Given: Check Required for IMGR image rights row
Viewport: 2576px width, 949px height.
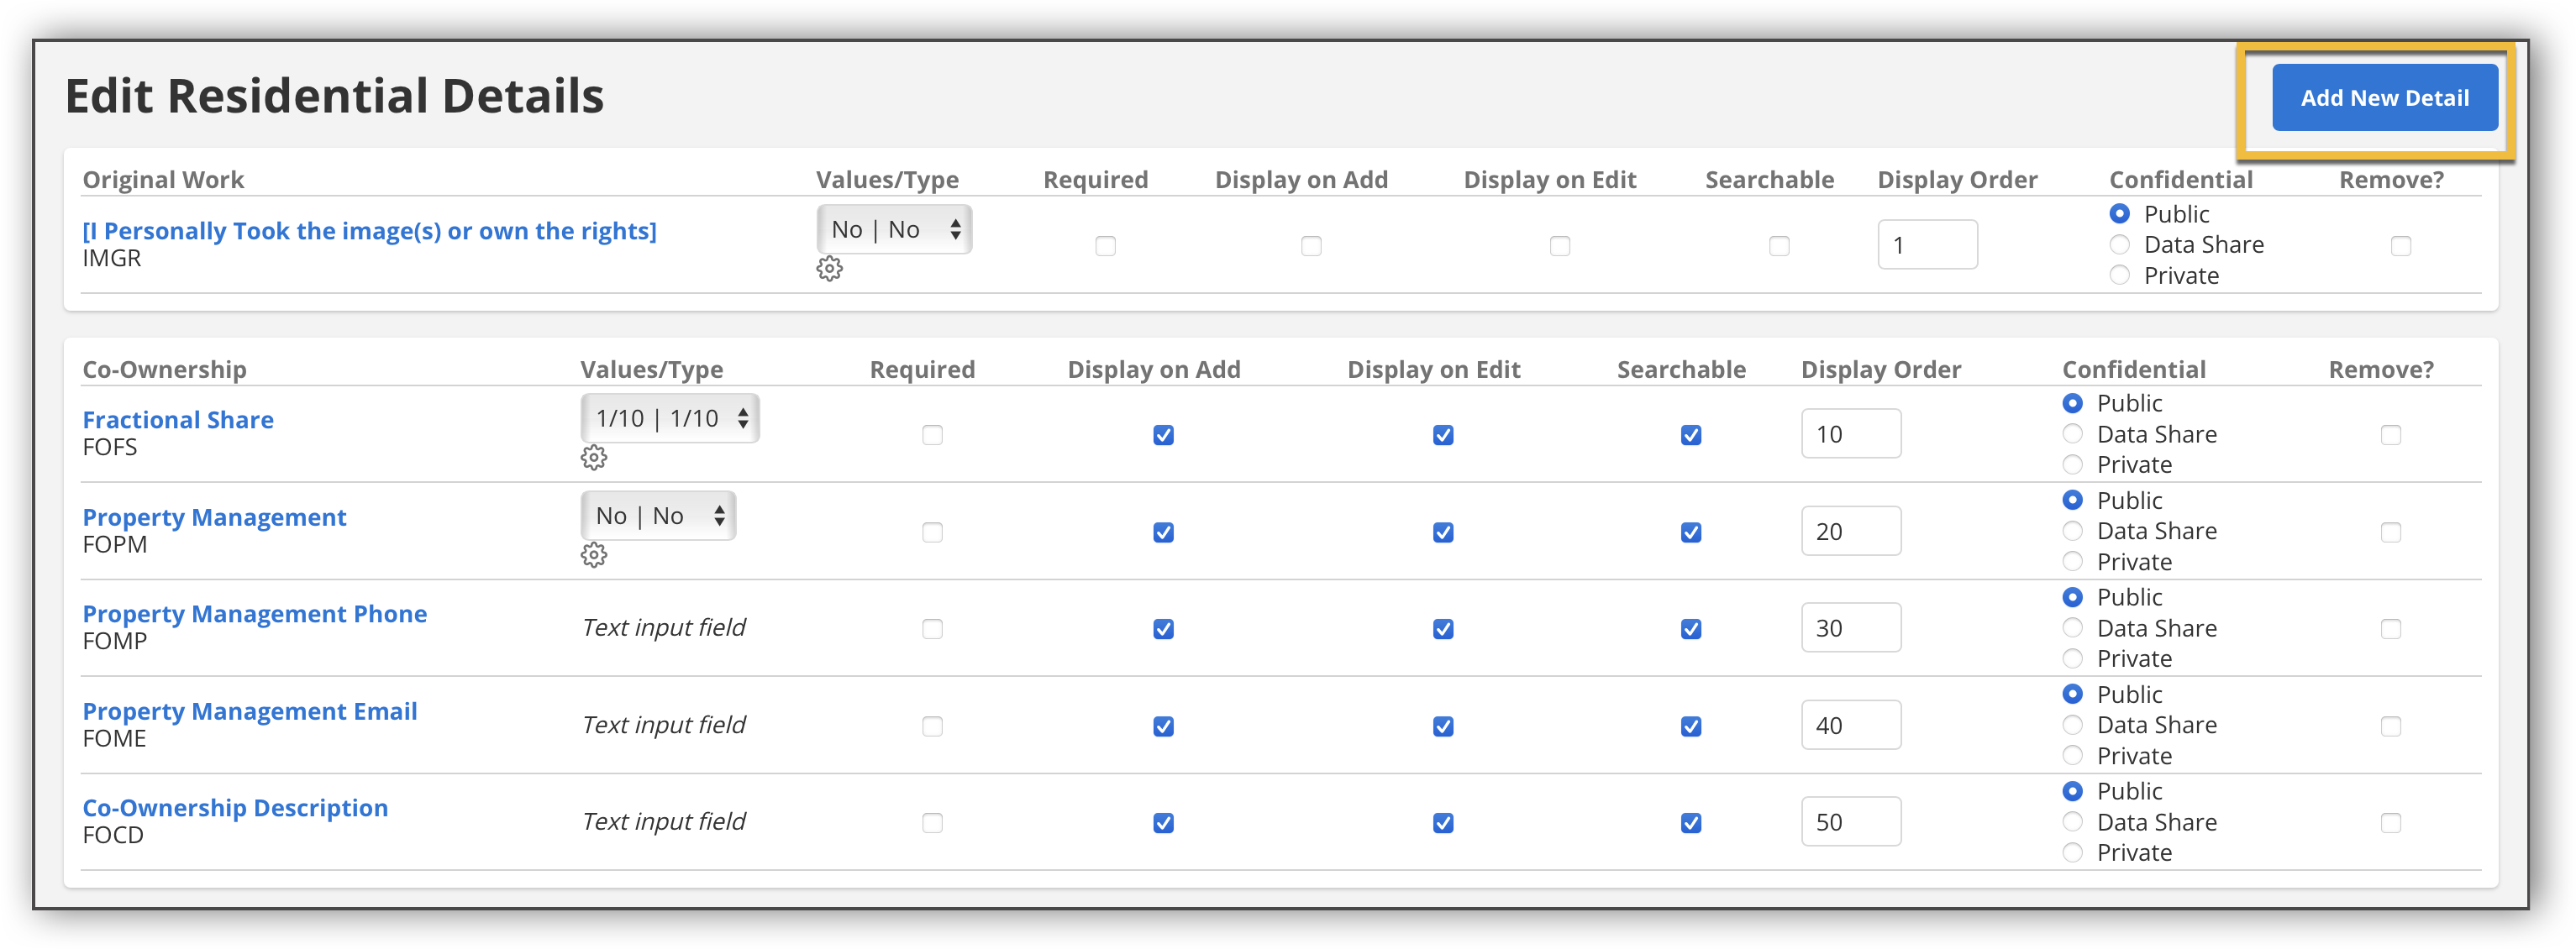Looking at the screenshot, I should 1105,246.
